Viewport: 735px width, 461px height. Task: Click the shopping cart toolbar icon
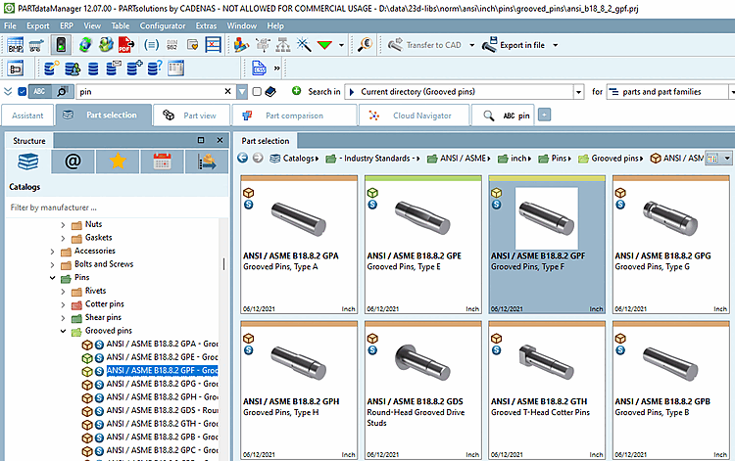[36, 45]
